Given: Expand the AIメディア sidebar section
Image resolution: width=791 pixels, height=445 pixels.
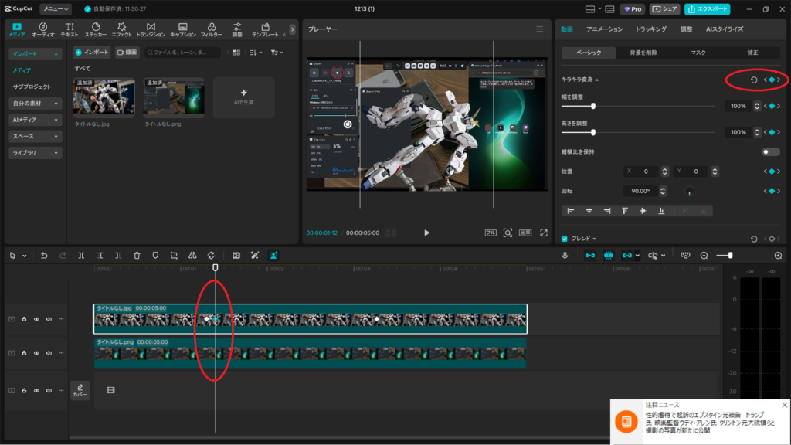Looking at the screenshot, I should click(36, 120).
